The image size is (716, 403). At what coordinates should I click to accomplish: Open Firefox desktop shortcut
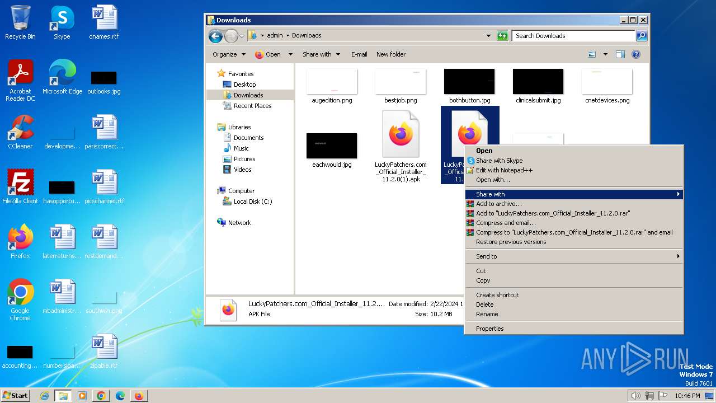(20, 242)
